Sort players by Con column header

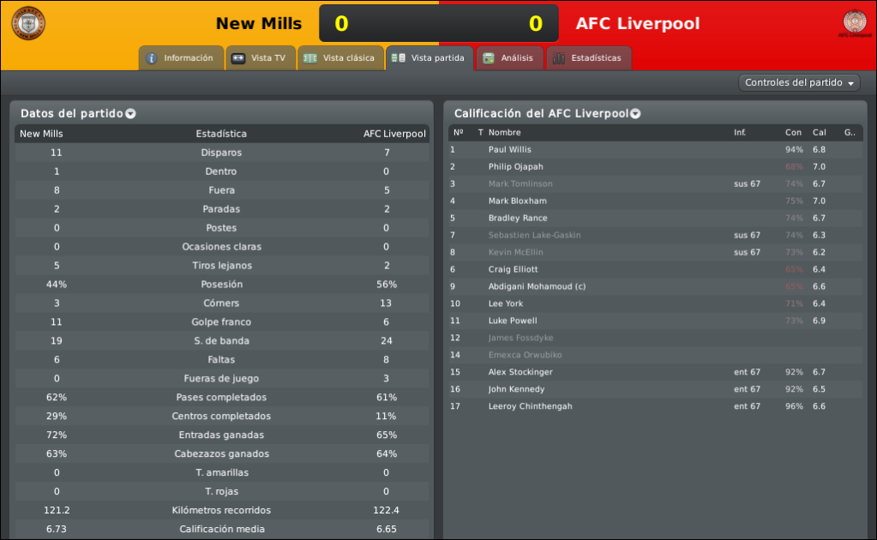click(793, 133)
